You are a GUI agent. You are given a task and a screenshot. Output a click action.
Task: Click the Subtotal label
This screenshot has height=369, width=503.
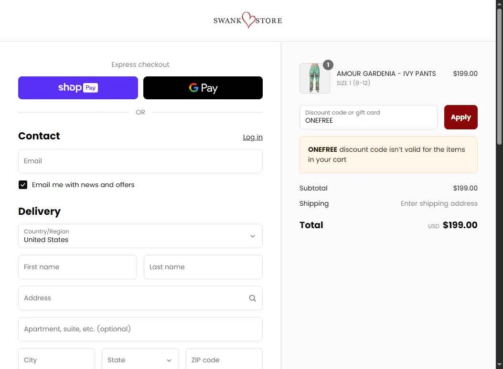point(313,188)
